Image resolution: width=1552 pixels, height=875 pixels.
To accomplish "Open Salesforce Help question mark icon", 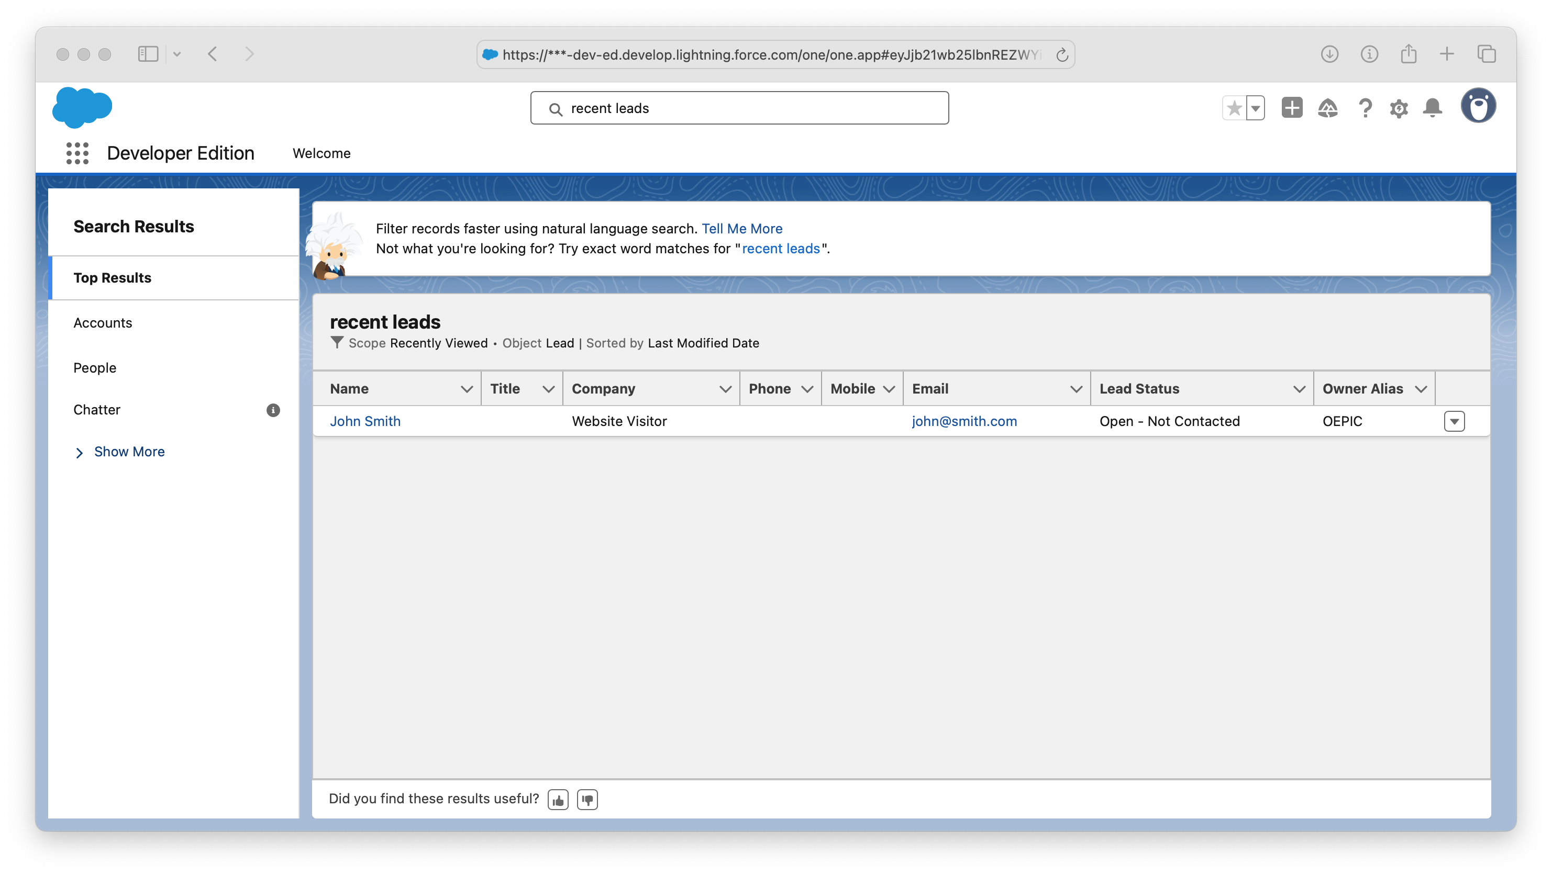I will click(1365, 108).
